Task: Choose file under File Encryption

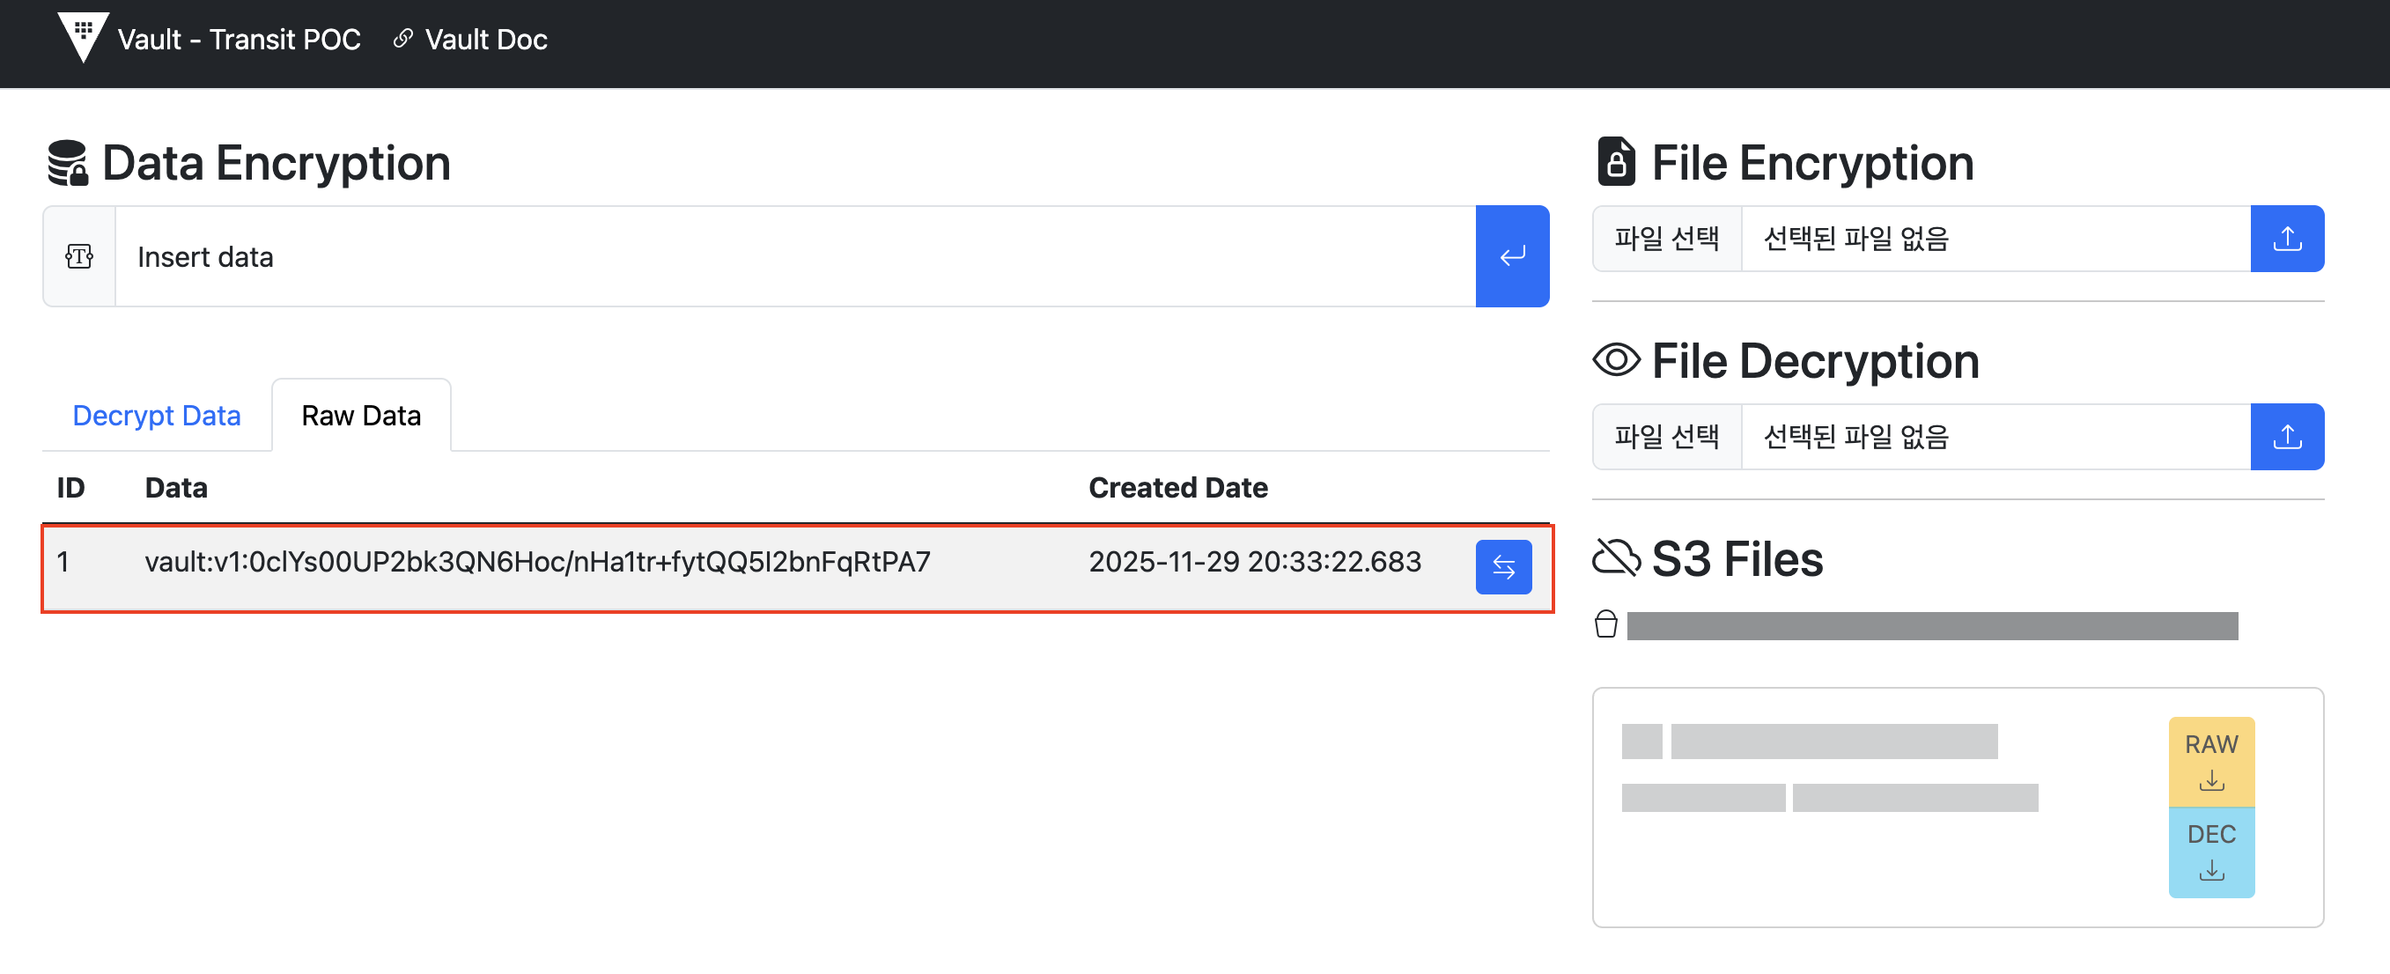Action: click(x=1666, y=239)
